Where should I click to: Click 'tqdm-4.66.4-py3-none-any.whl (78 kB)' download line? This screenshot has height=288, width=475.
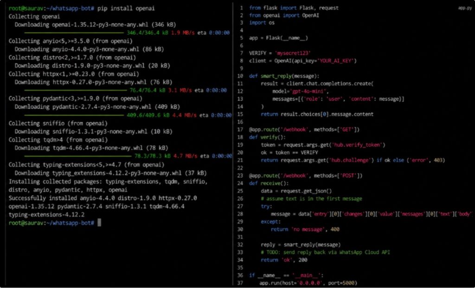91,148
